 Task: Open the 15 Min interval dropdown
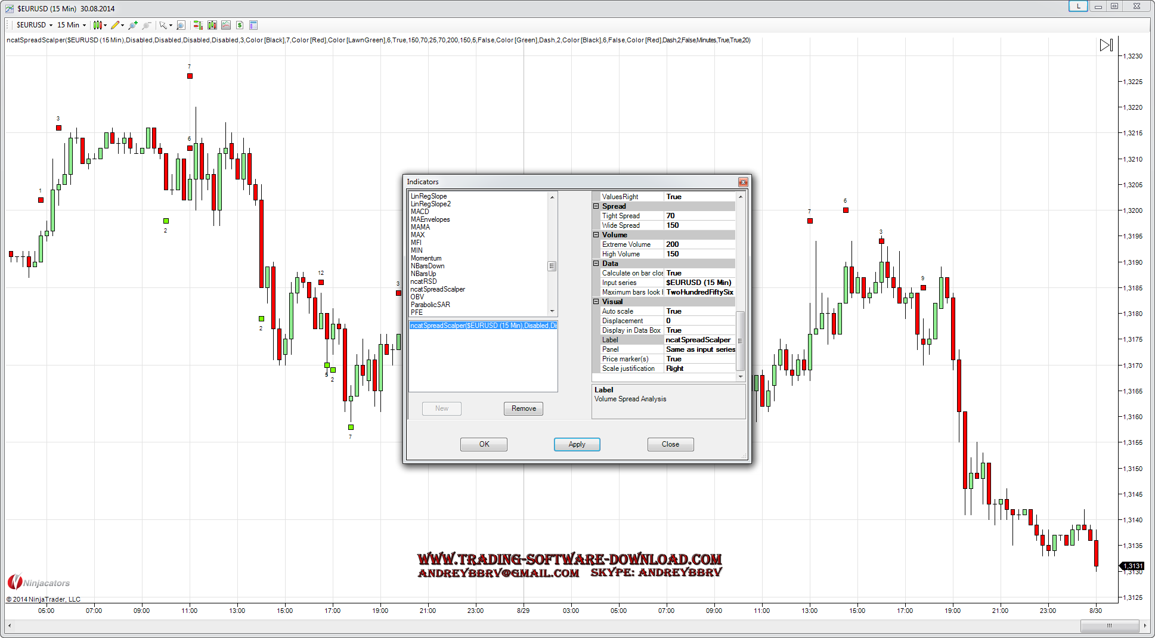point(71,25)
